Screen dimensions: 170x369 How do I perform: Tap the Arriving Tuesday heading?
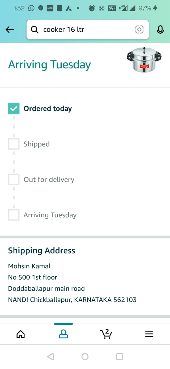[50, 65]
